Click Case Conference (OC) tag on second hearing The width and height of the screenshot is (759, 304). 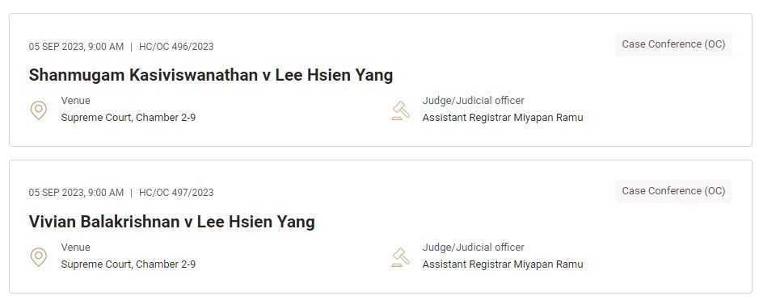pos(673,191)
